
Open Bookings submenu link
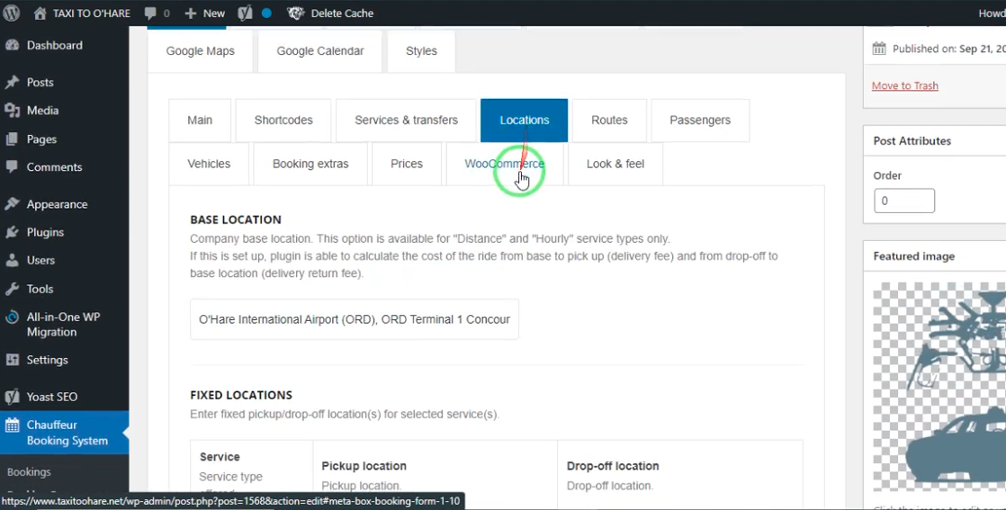tap(29, 472)
